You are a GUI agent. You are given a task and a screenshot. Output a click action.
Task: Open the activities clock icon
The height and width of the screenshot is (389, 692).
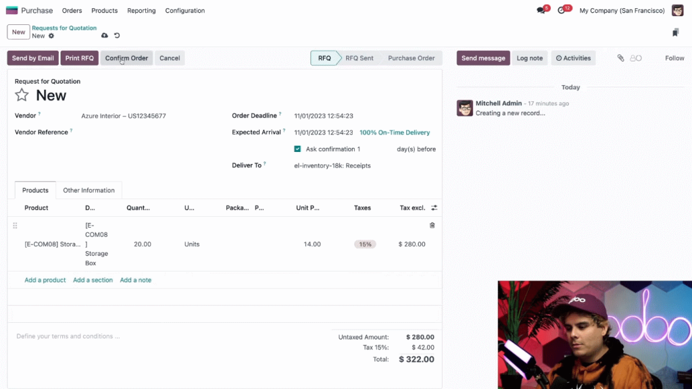pyautogui.click(x=561, y=11)
